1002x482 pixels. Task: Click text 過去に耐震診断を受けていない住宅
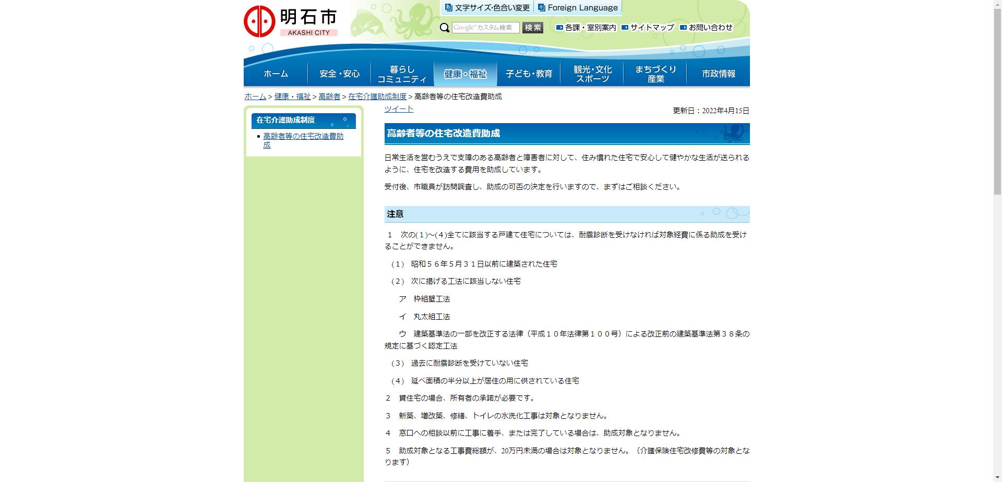coord(469,363)
